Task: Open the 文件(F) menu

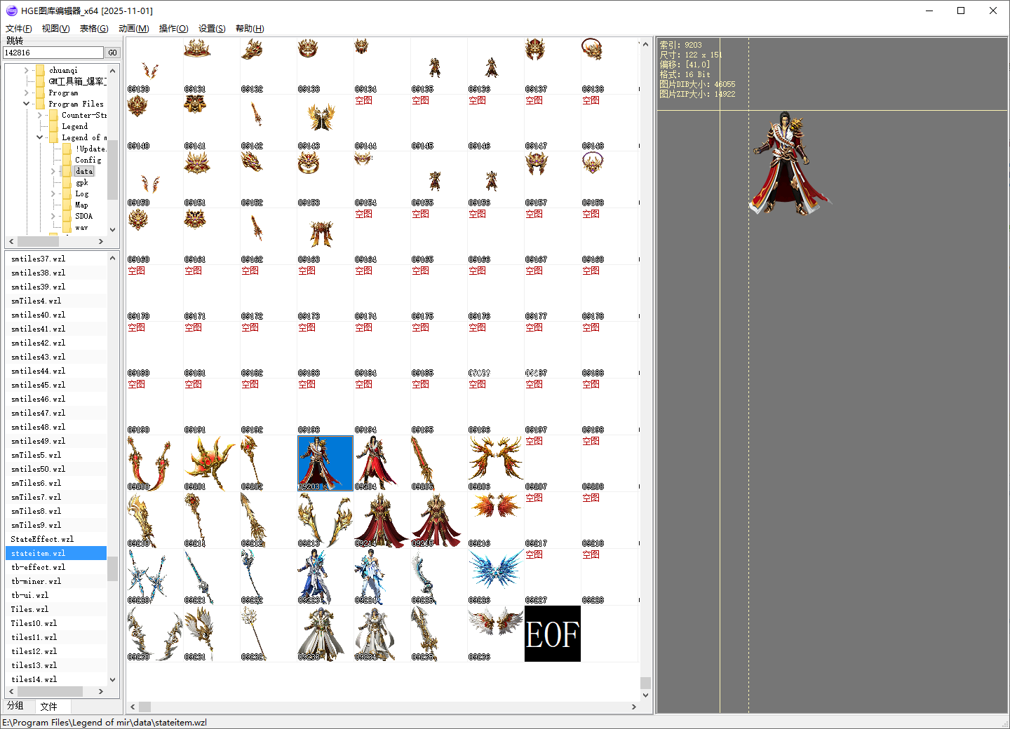Action: coord(19,29)
